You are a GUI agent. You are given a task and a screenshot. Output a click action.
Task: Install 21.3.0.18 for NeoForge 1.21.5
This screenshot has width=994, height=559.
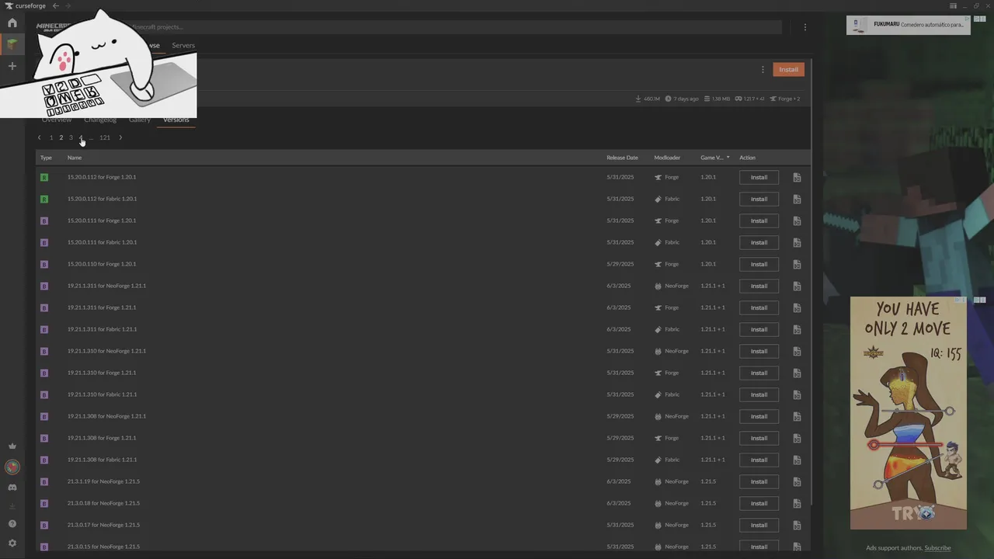tap(759, 503)
